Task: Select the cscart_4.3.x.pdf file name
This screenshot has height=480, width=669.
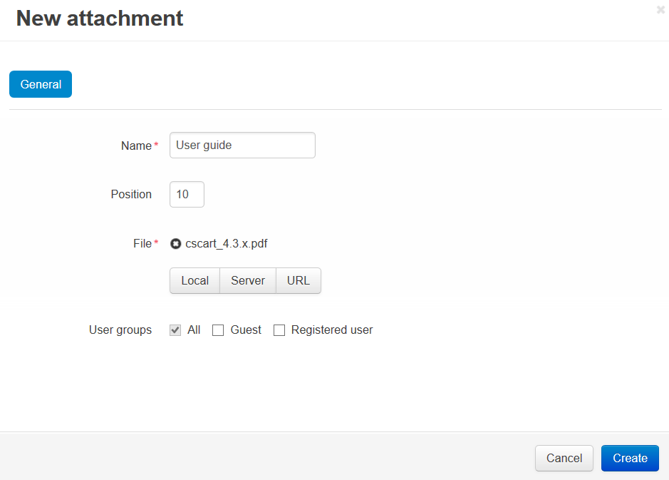Action: coord(226,244)
